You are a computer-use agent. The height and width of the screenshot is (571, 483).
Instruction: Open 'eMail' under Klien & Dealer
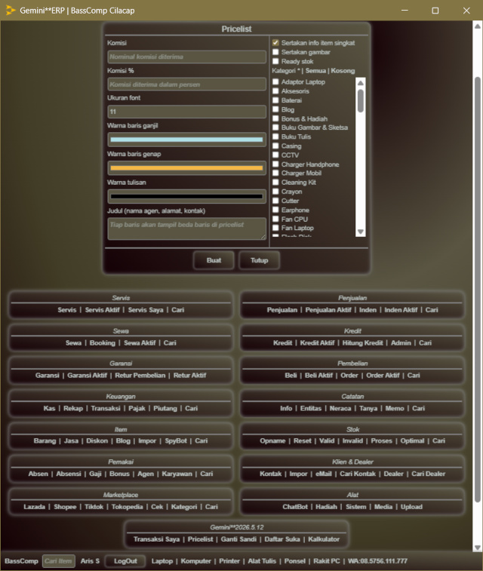(324, 474)
